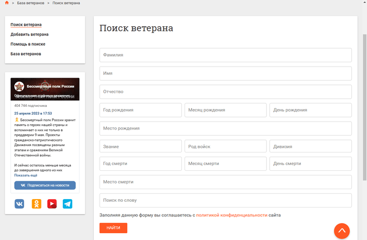Image resolution: width=367 pixels, height=240 pixels.
Task: Focus the Фамилия input field
Action: pos(225,55)
